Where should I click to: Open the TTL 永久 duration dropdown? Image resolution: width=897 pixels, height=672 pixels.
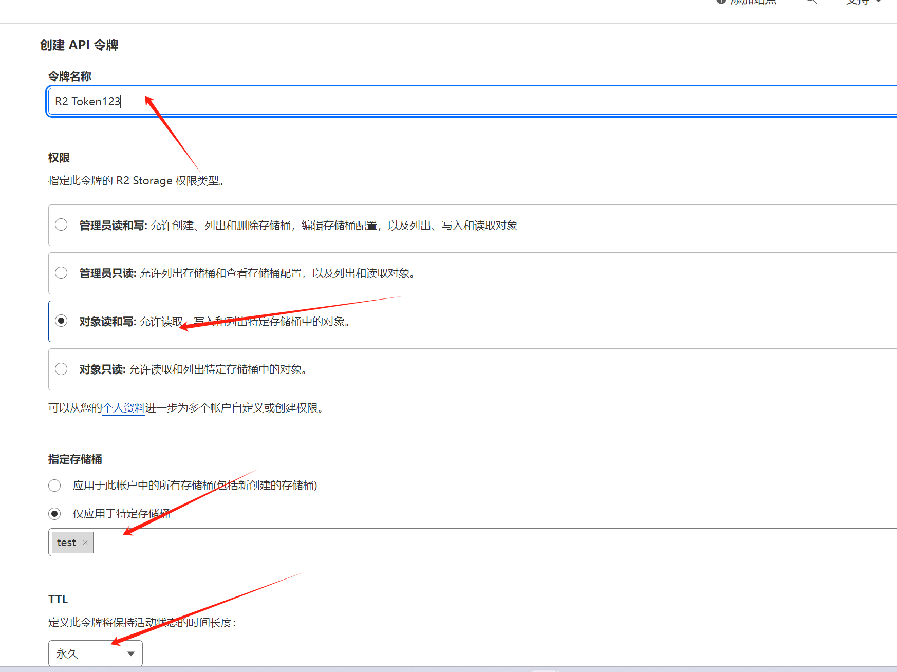click(x=95, y=654)
